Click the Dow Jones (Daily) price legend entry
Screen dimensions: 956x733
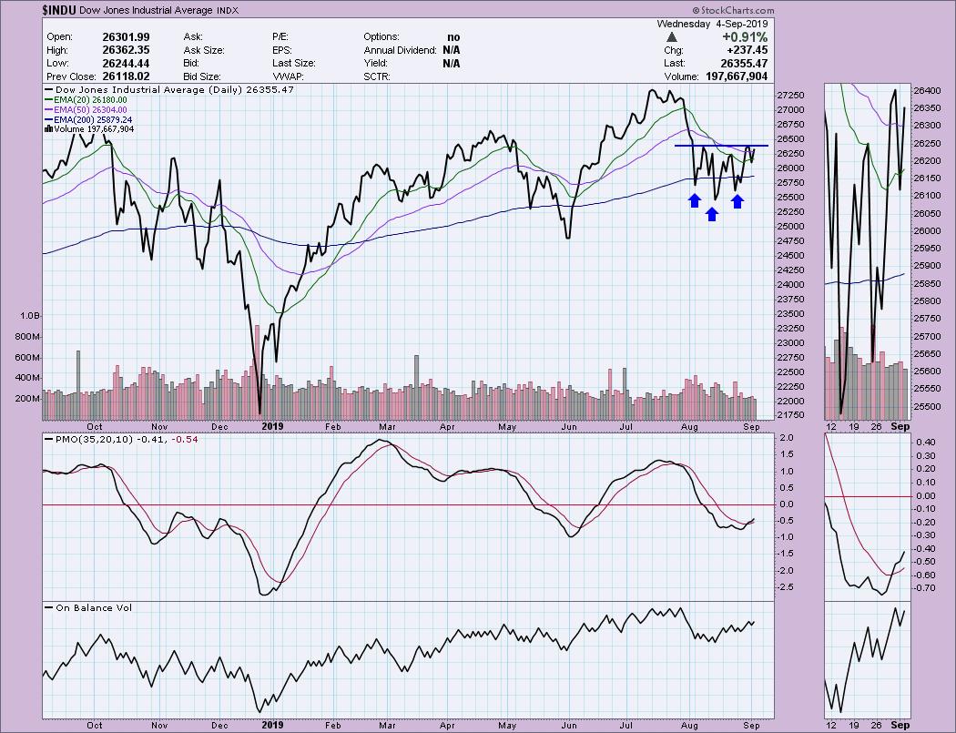pyautogui.click(x=168, y=89)
